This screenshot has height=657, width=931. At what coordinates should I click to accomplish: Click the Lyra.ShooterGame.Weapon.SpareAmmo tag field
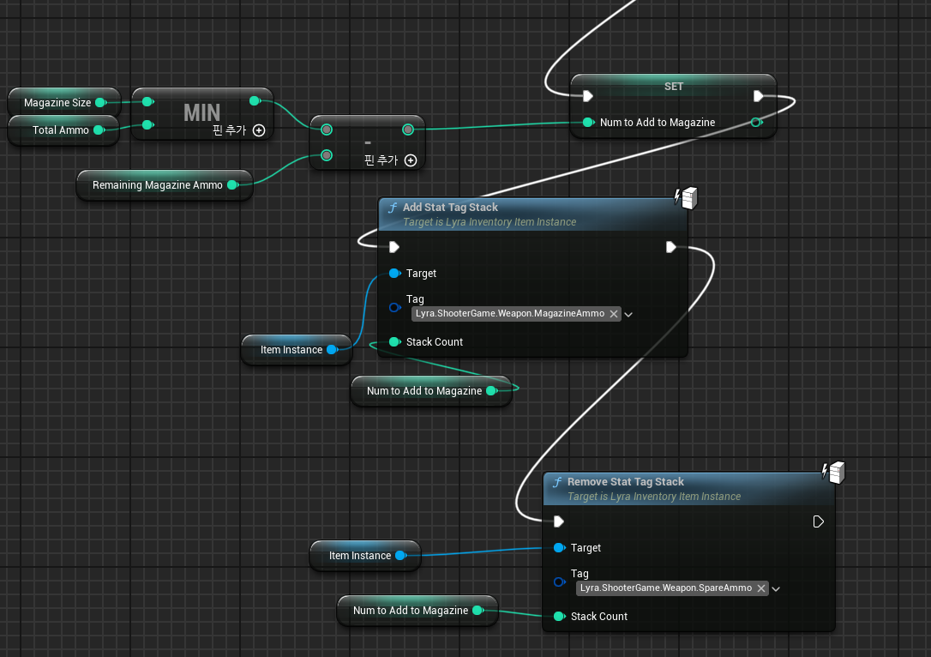coord(672,588)
